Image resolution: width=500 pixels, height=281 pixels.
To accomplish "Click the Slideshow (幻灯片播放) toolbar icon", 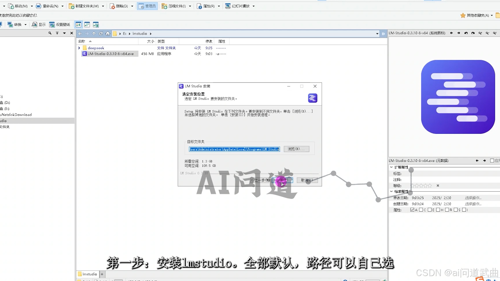I will coord(228,6).
